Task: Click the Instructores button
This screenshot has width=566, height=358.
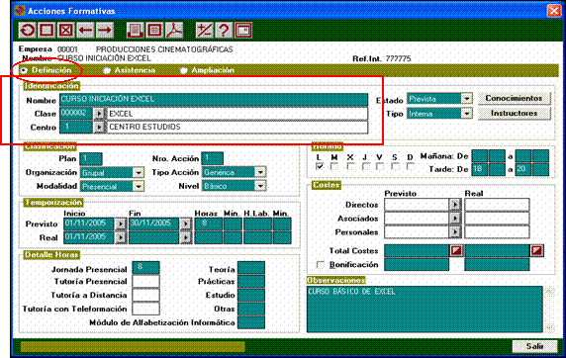Action: click(x=514, y=114)
